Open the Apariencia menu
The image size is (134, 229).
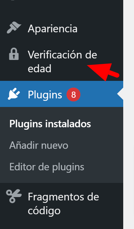pos(53,29)
